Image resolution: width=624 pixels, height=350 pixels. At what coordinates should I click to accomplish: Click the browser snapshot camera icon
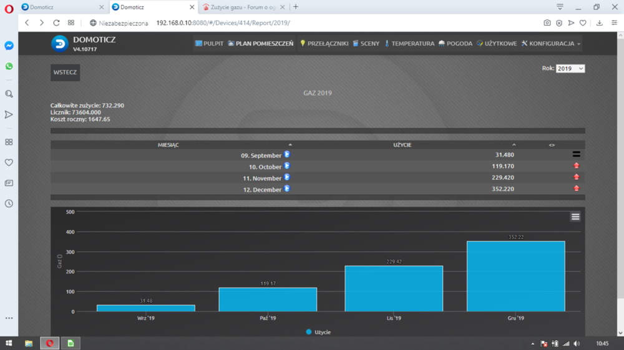click(547, 22)
